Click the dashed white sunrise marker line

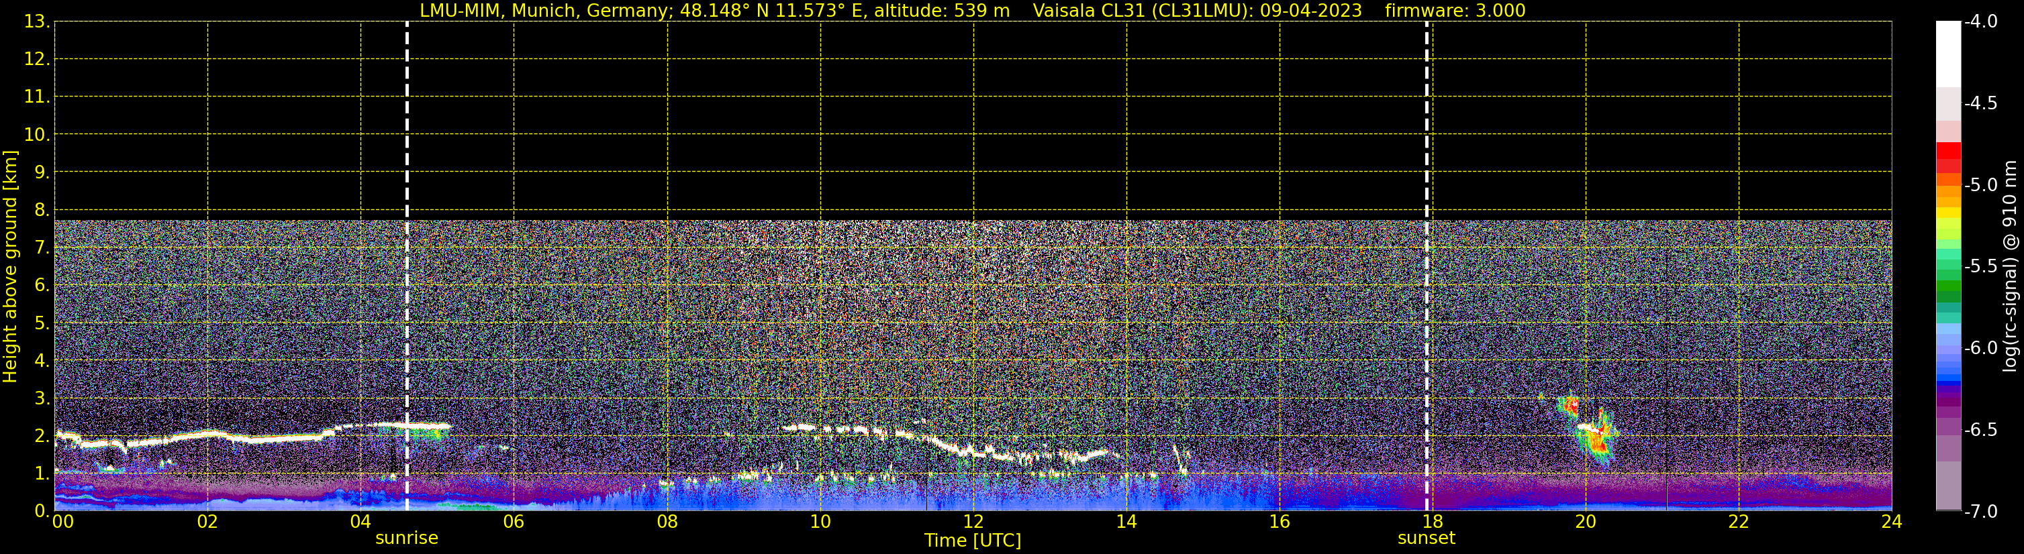click(x=407, y=267)
